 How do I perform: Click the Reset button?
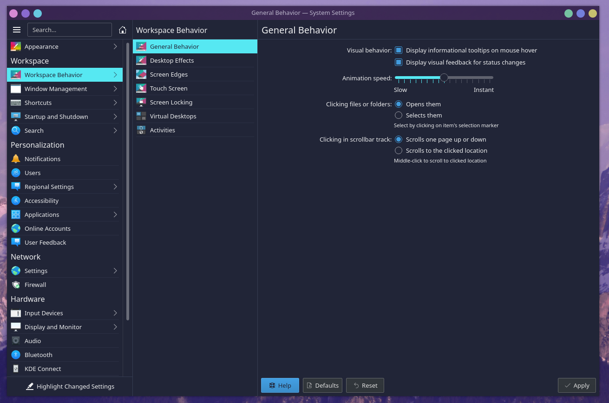(365, 385)
